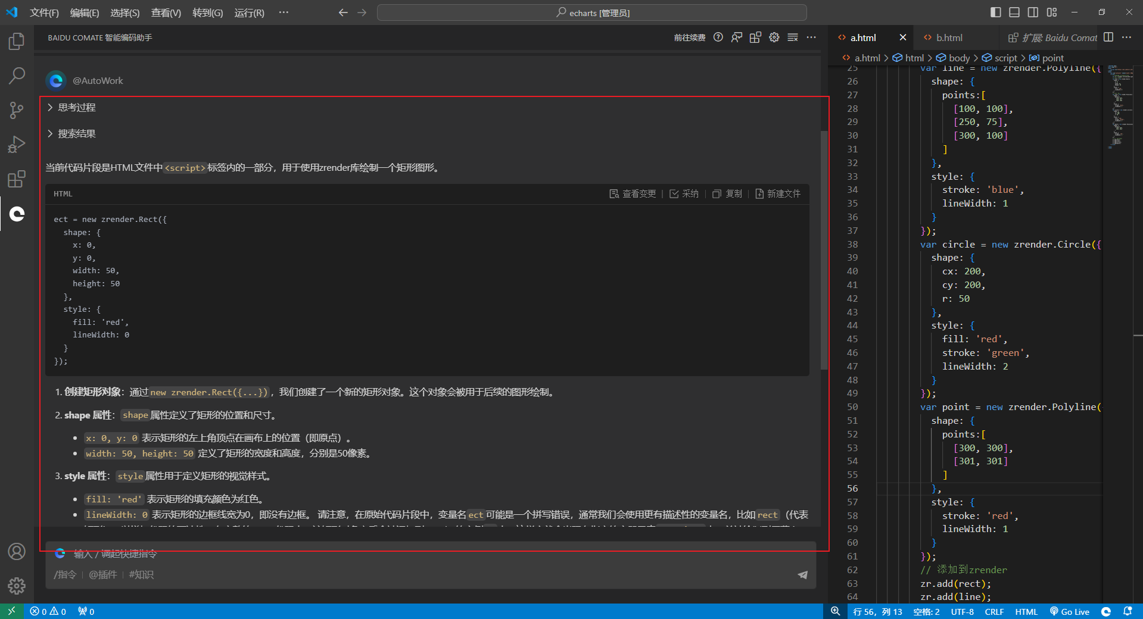Select Baidu Comate icon in activity bar

17,214
